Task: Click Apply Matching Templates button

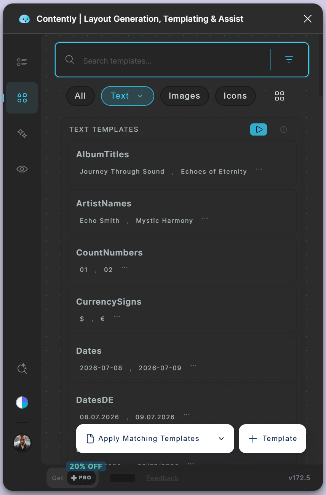Action: [155, 439]
